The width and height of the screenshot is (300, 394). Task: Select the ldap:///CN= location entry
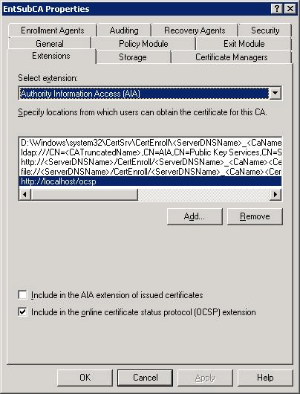(150, 152)
